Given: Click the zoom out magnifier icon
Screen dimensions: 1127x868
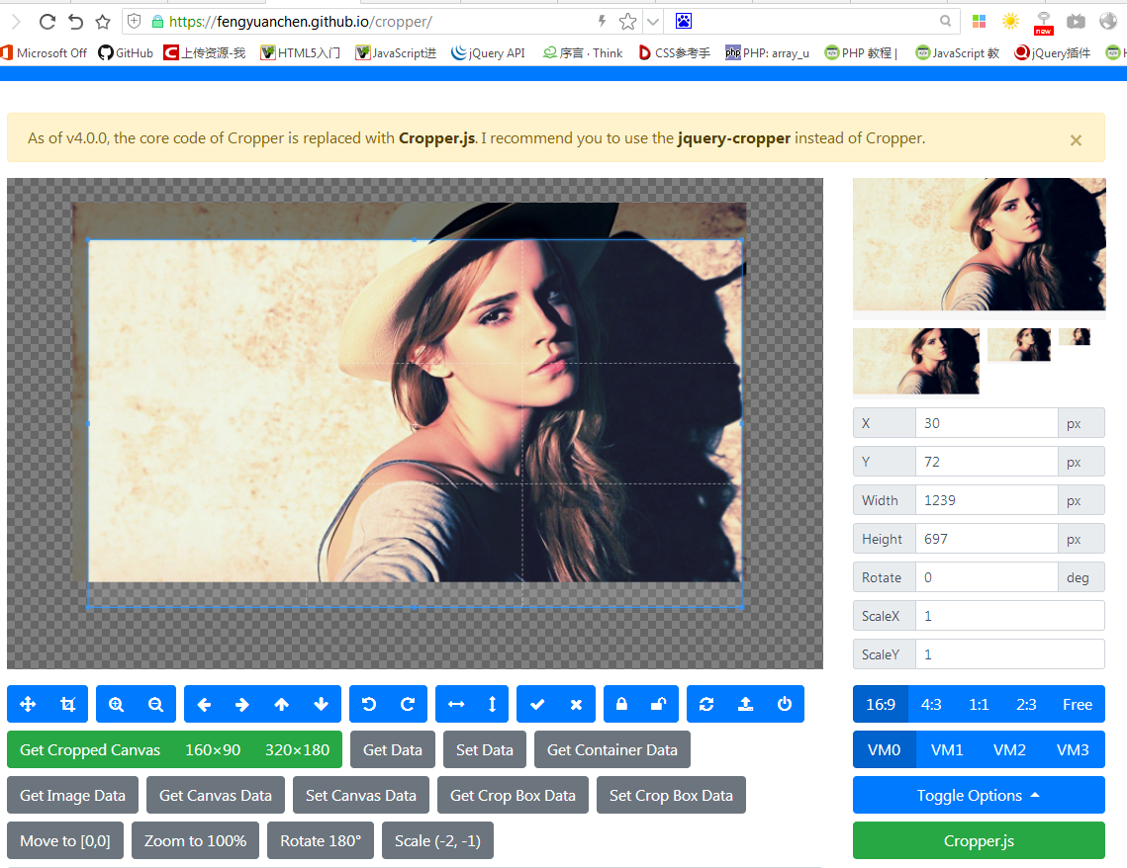Looking at the screenshot, I should click(155, 704).
